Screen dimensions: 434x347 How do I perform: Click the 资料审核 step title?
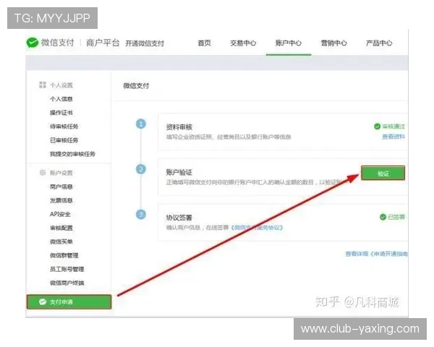click(x=179, y=127)
